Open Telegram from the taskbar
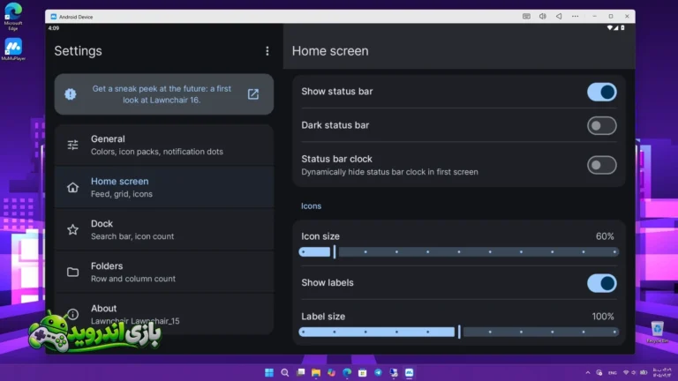 point(378,372)
